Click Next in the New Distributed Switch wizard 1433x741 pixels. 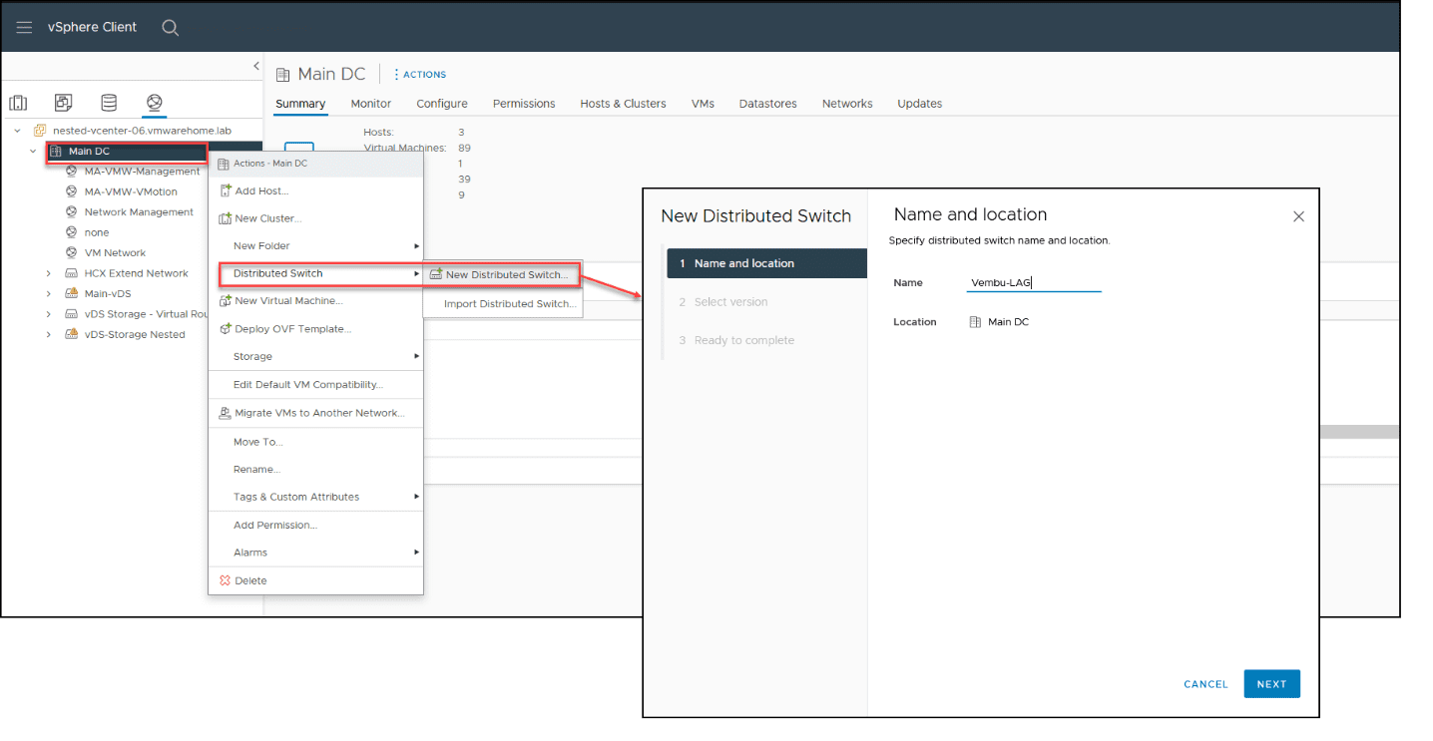point(1271,684)
